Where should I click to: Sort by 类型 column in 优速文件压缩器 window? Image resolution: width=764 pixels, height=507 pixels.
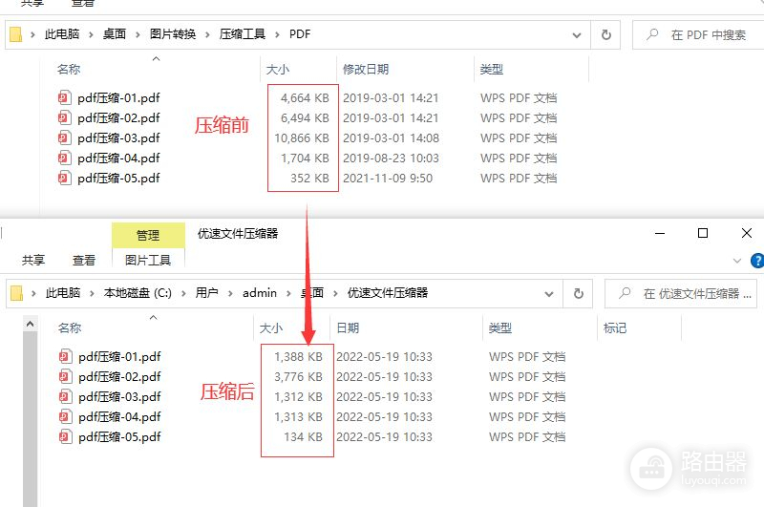(499, 327)
